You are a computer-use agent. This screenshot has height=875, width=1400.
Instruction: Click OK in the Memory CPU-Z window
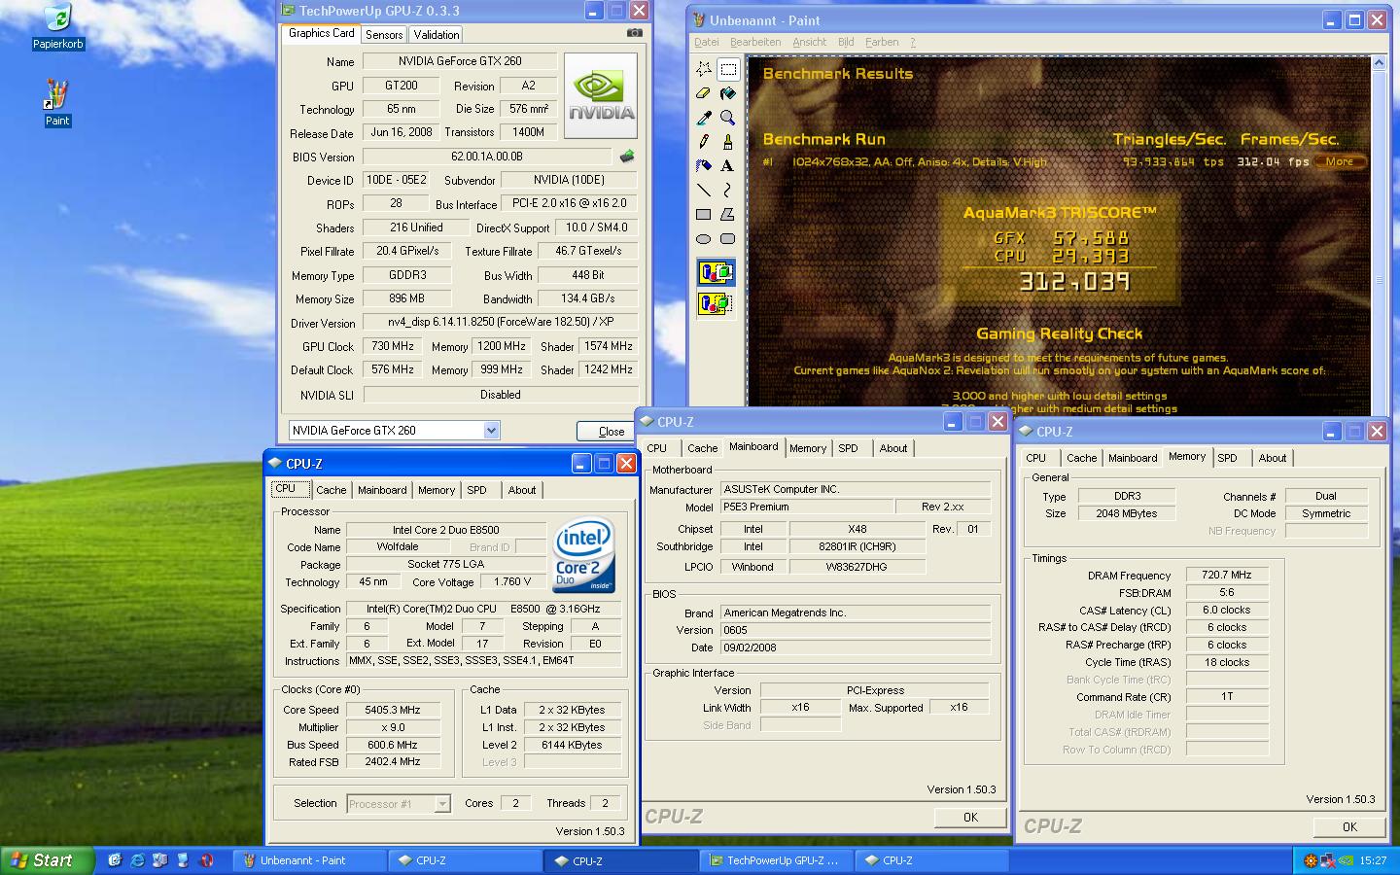point(1349,827)
